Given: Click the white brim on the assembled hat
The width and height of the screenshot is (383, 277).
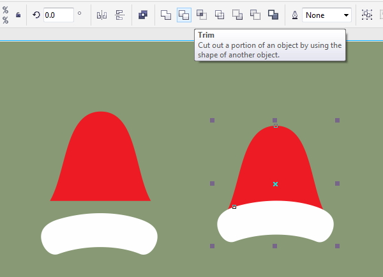Looking at the screenshot, I should (x=275, y=219).
